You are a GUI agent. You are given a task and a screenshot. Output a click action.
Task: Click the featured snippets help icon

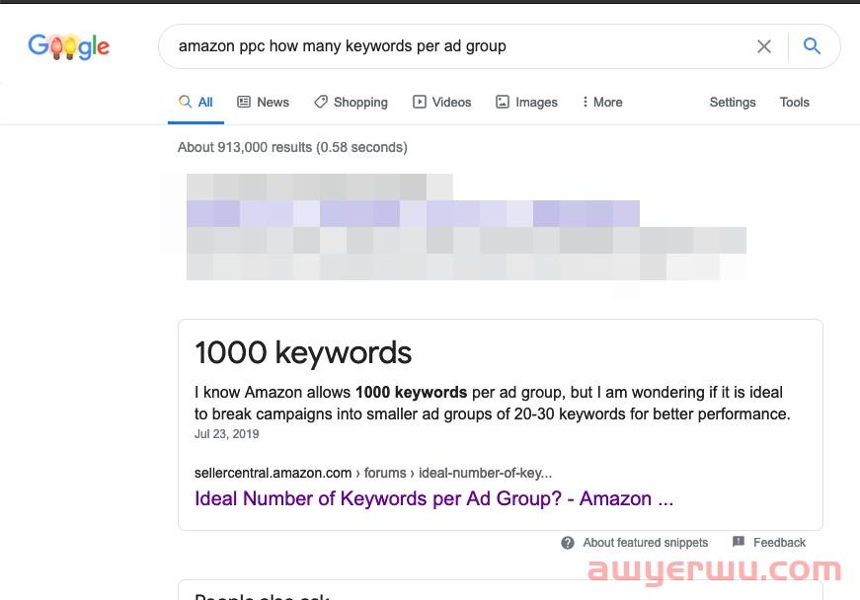[x=568, y=543]
